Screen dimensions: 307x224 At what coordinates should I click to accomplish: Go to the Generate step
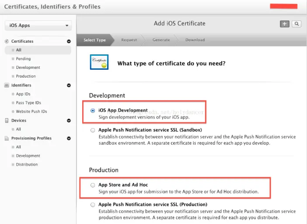coord(161,40)
